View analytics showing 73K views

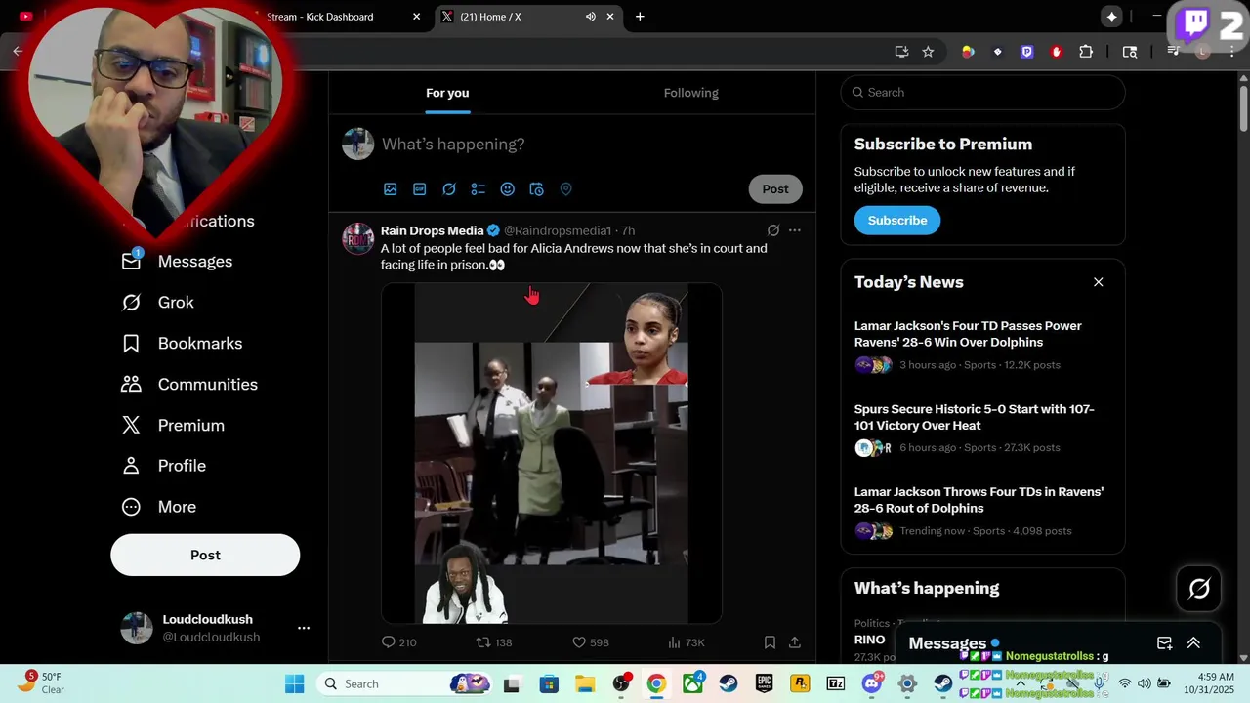coord(686,642)
